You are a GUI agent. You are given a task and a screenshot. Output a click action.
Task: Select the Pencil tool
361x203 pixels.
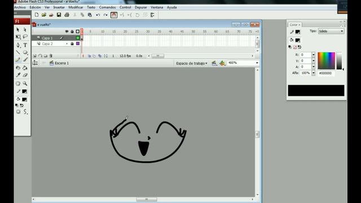(x=18, y=60)
